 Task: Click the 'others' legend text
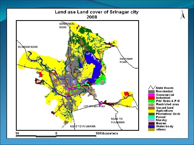click(161, 129)
